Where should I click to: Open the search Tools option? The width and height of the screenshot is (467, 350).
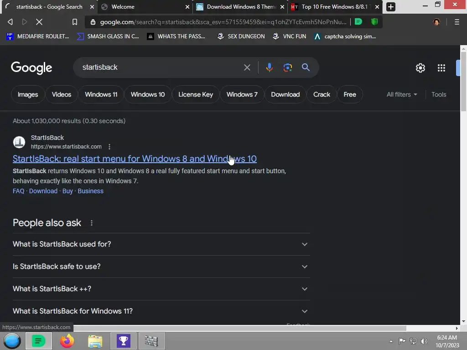coord(439,94)
